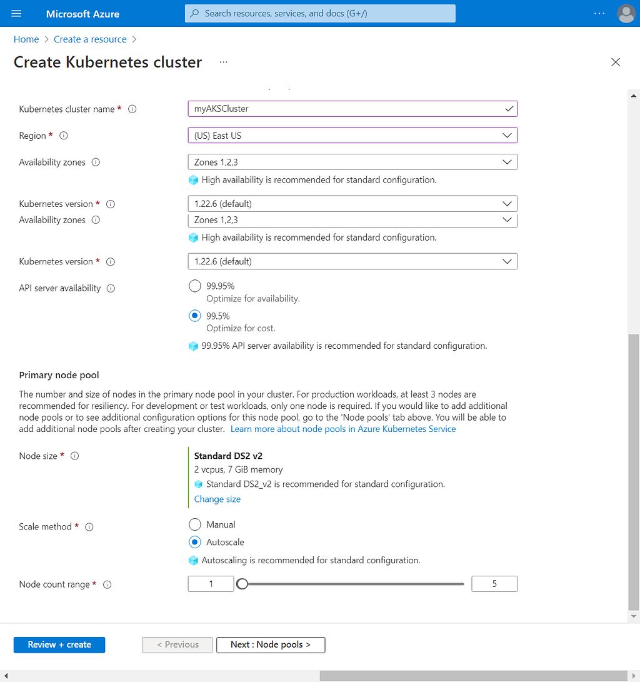
Task: Choose Autoscale scale method
Action: [195, 543]
